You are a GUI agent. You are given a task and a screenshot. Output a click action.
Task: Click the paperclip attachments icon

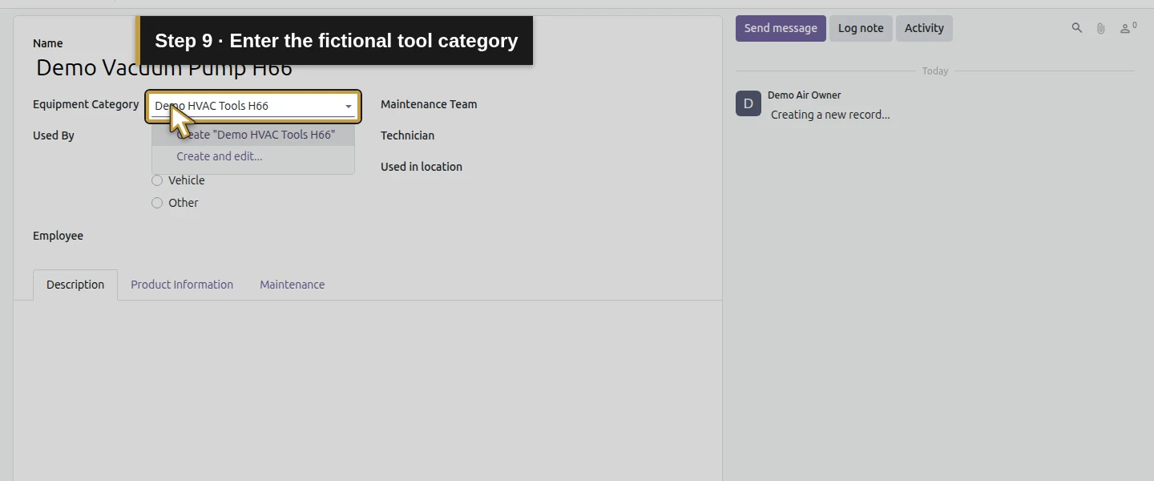[1101, 28]
